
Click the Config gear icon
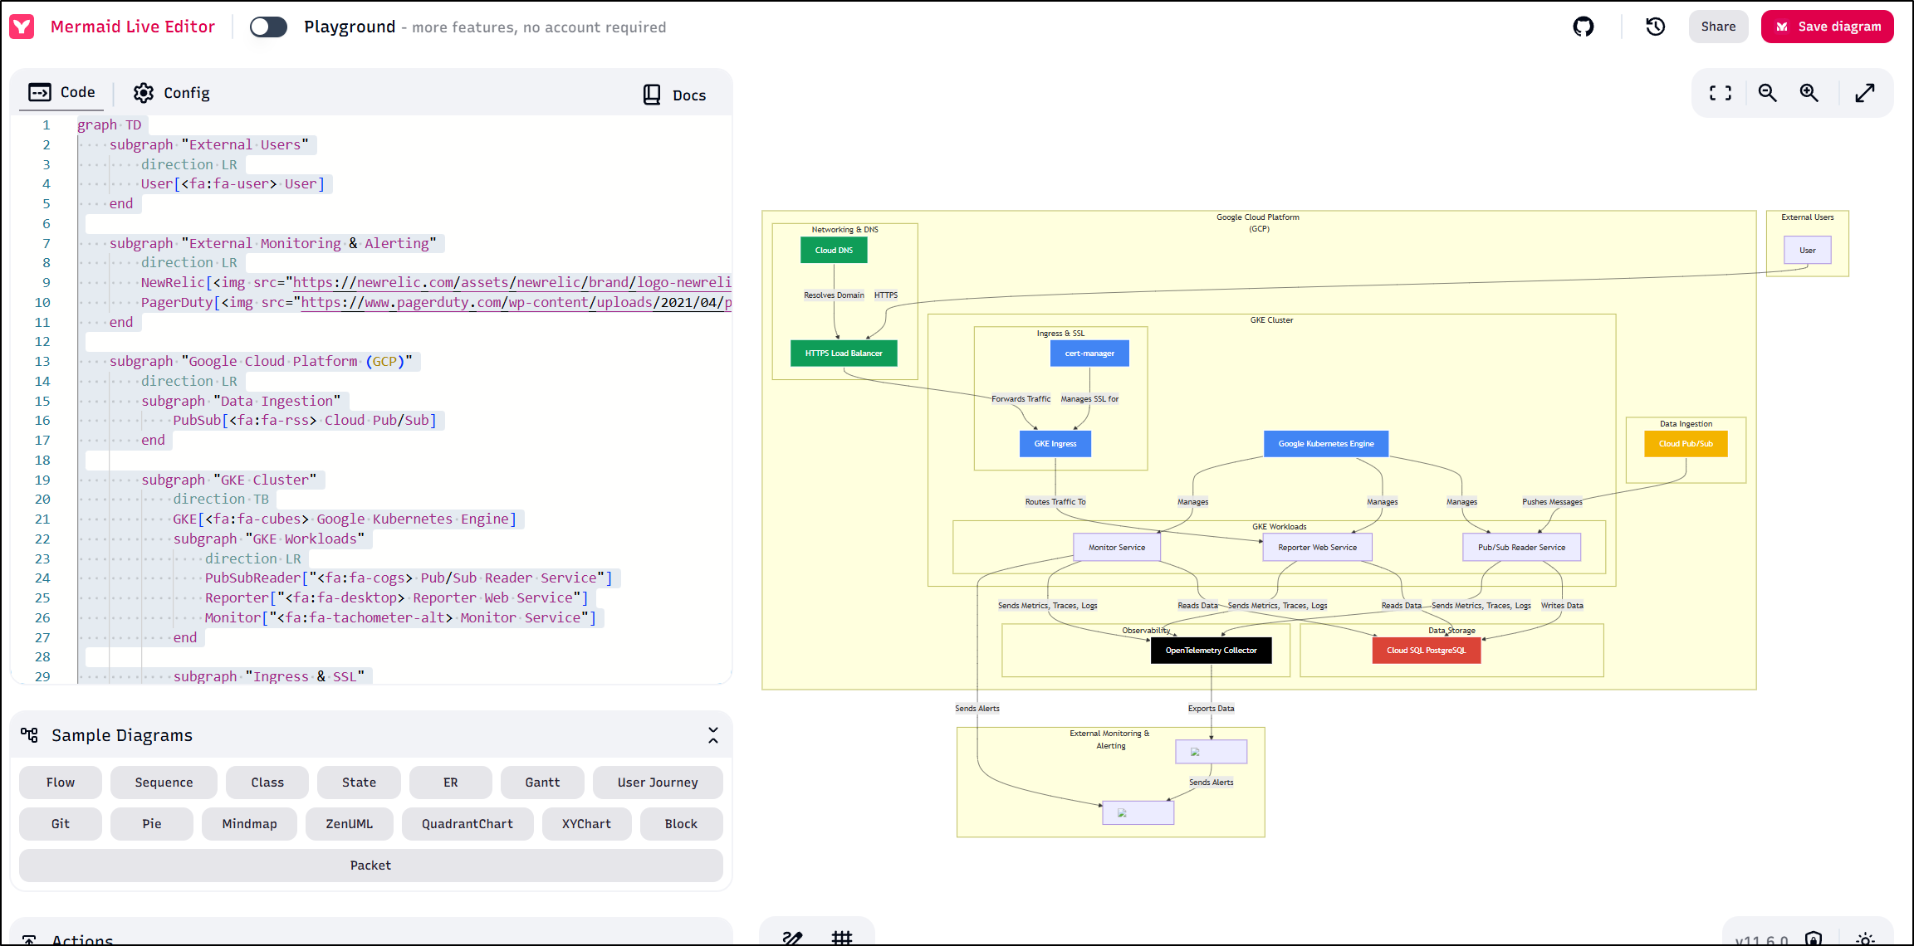(x=144, y=93)
